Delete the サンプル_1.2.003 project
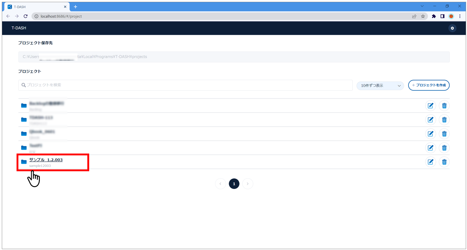 pos(444,162)
